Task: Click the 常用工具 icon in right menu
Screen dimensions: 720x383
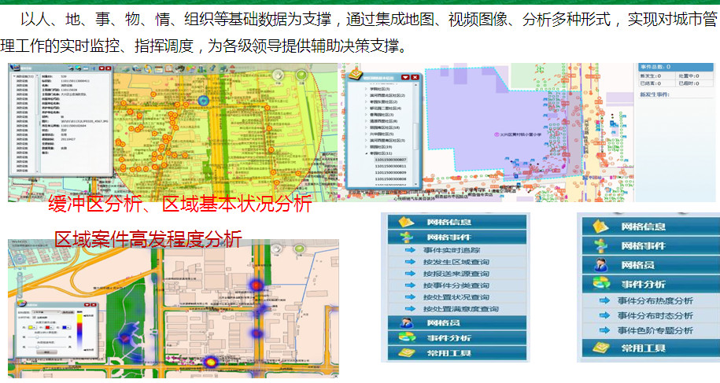Action: pyautogui.click(x=600, y=348)
